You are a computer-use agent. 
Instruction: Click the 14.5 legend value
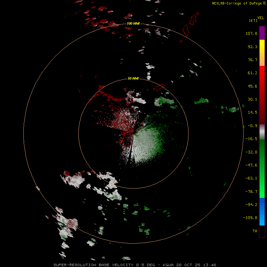[252, 112]
